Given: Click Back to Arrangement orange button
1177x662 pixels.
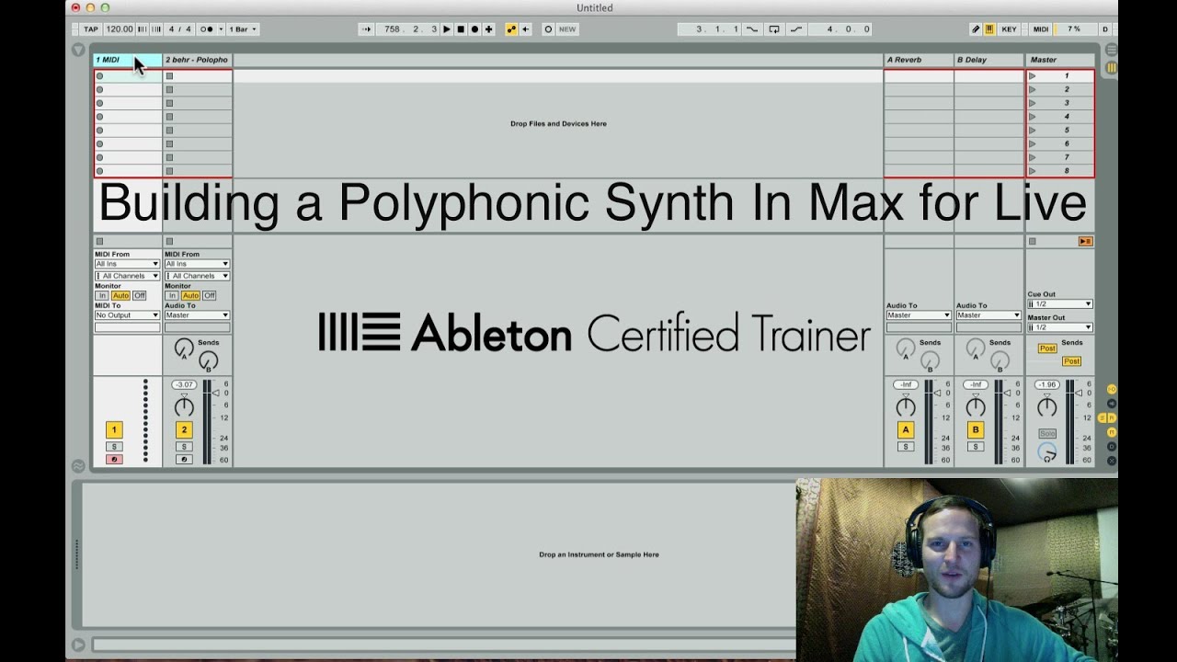Looking at the screenshot, I should (1085, 242).
